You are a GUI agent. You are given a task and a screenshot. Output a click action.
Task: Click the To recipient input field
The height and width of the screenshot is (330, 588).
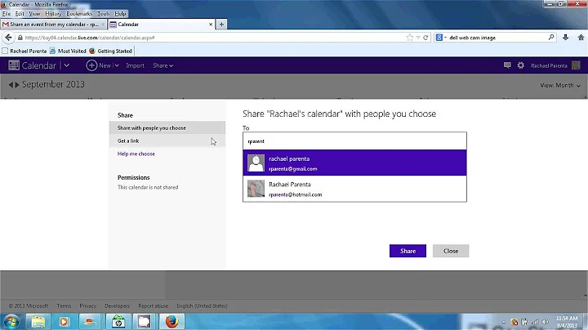click(x=354, y=141)
